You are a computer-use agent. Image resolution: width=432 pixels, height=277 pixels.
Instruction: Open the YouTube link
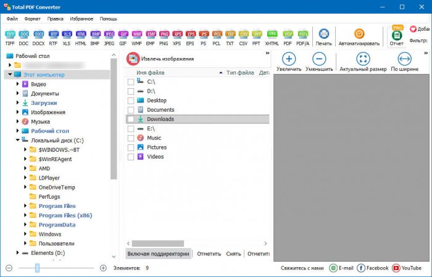coord(407,268)
